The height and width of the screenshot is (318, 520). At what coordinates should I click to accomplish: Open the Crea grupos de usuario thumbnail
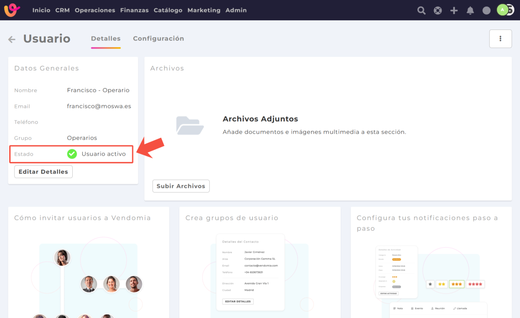coord(260,273)
